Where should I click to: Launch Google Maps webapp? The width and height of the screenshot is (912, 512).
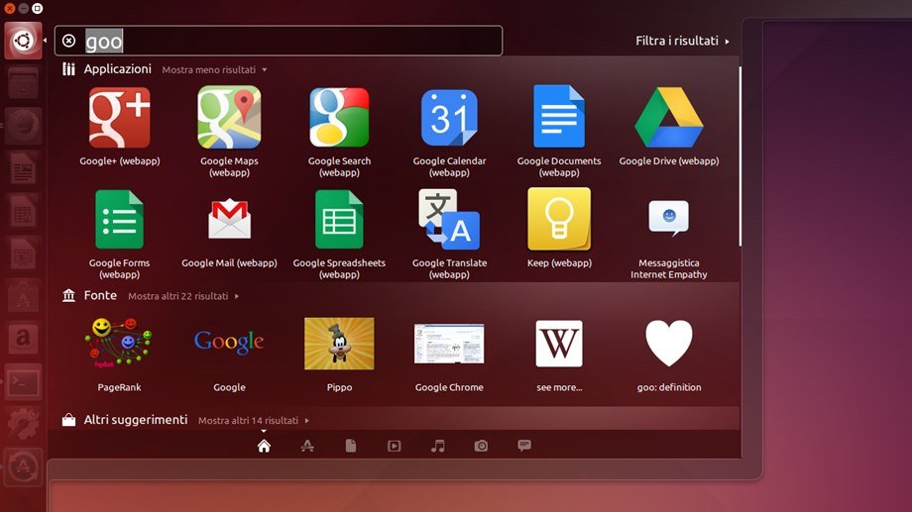pyautogui.click(x=229, y=118)
